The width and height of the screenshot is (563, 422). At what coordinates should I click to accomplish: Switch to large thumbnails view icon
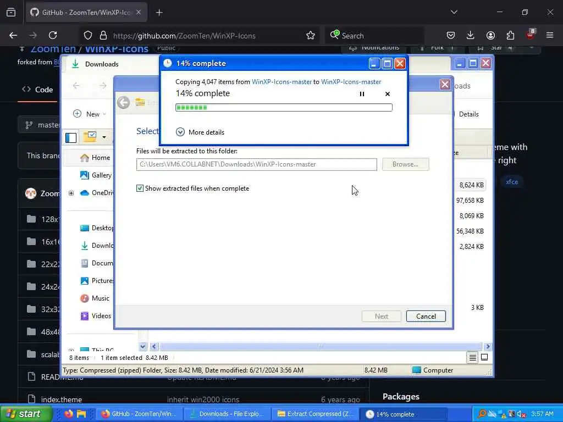click(484, 357)
